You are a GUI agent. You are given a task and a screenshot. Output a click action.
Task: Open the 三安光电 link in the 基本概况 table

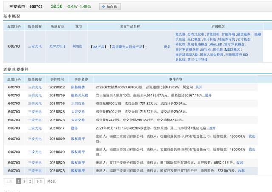[x=35, y=46]
